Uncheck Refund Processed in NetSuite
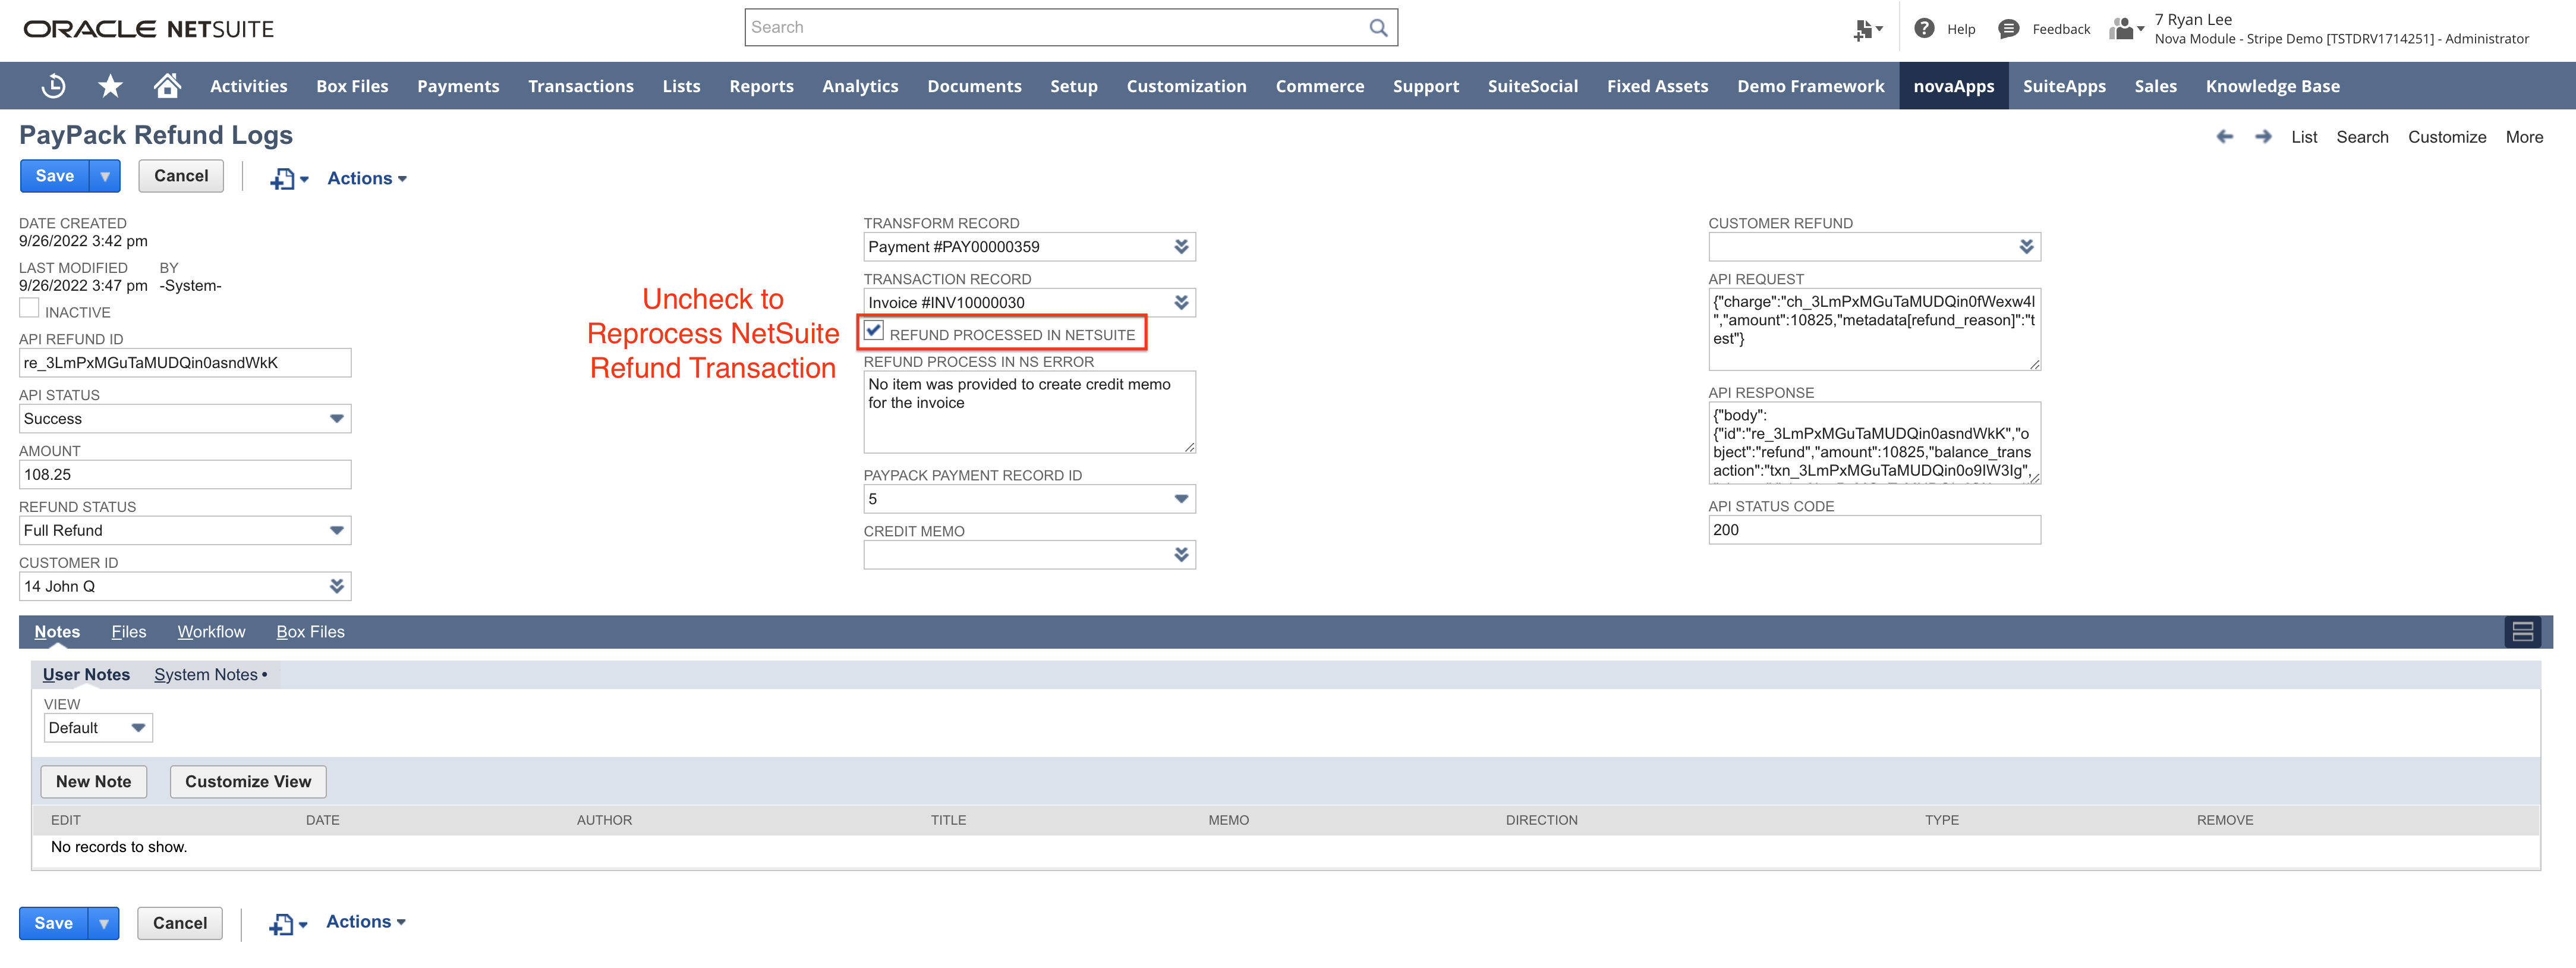This screenshot has width=2576, height=968. pos(874,331)
